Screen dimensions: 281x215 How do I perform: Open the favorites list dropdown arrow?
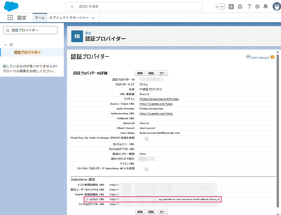pos(222,7)
